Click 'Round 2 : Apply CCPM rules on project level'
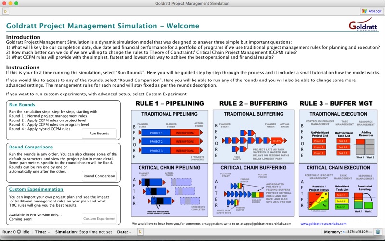The height and width of the screenshot is (241, 385). [x=48, y=120]
